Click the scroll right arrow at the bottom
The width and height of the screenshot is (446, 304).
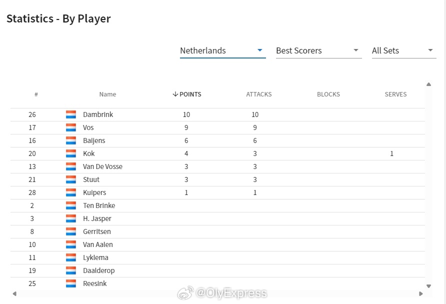(x=421, y=293)
